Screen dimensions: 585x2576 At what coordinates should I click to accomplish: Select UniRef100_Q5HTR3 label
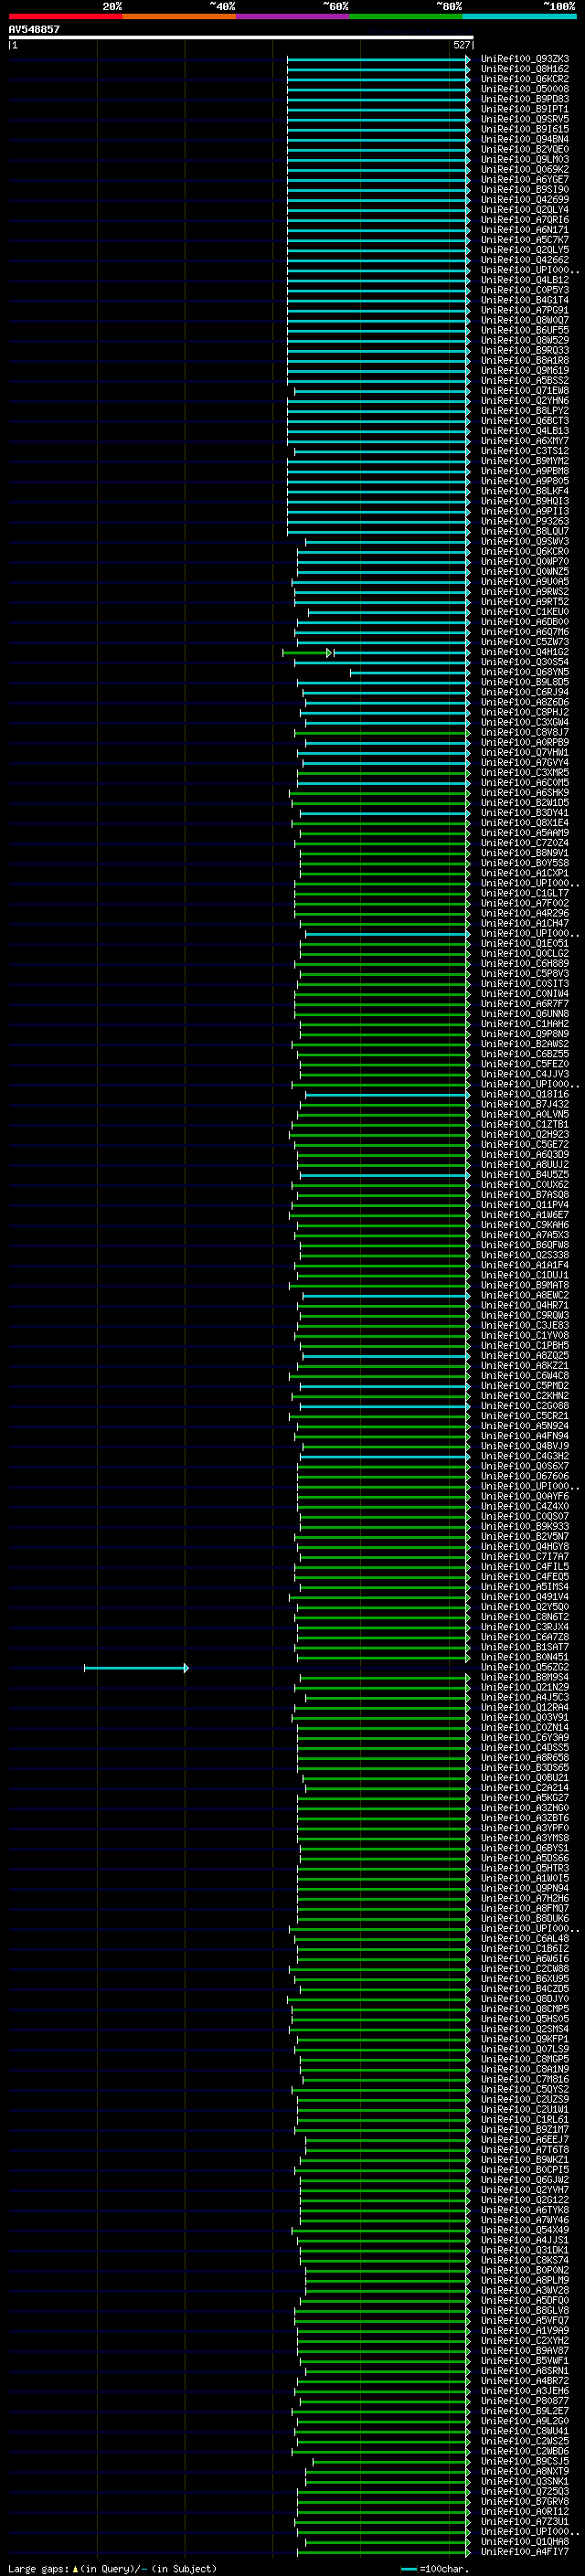pyautogui.click(x=525, y=1868)
